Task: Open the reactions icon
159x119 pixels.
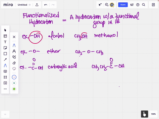Action: pyautogui.click(x=107, y=5)
